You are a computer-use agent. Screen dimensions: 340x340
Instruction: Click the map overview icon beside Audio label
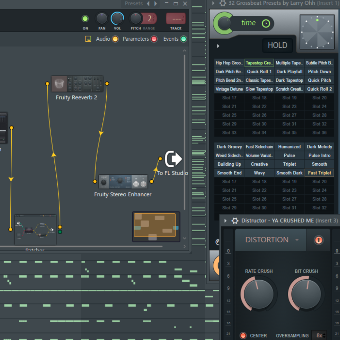click(88, 39)
